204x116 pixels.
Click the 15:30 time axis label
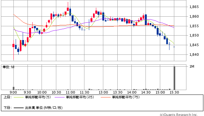tap(174, 92)
